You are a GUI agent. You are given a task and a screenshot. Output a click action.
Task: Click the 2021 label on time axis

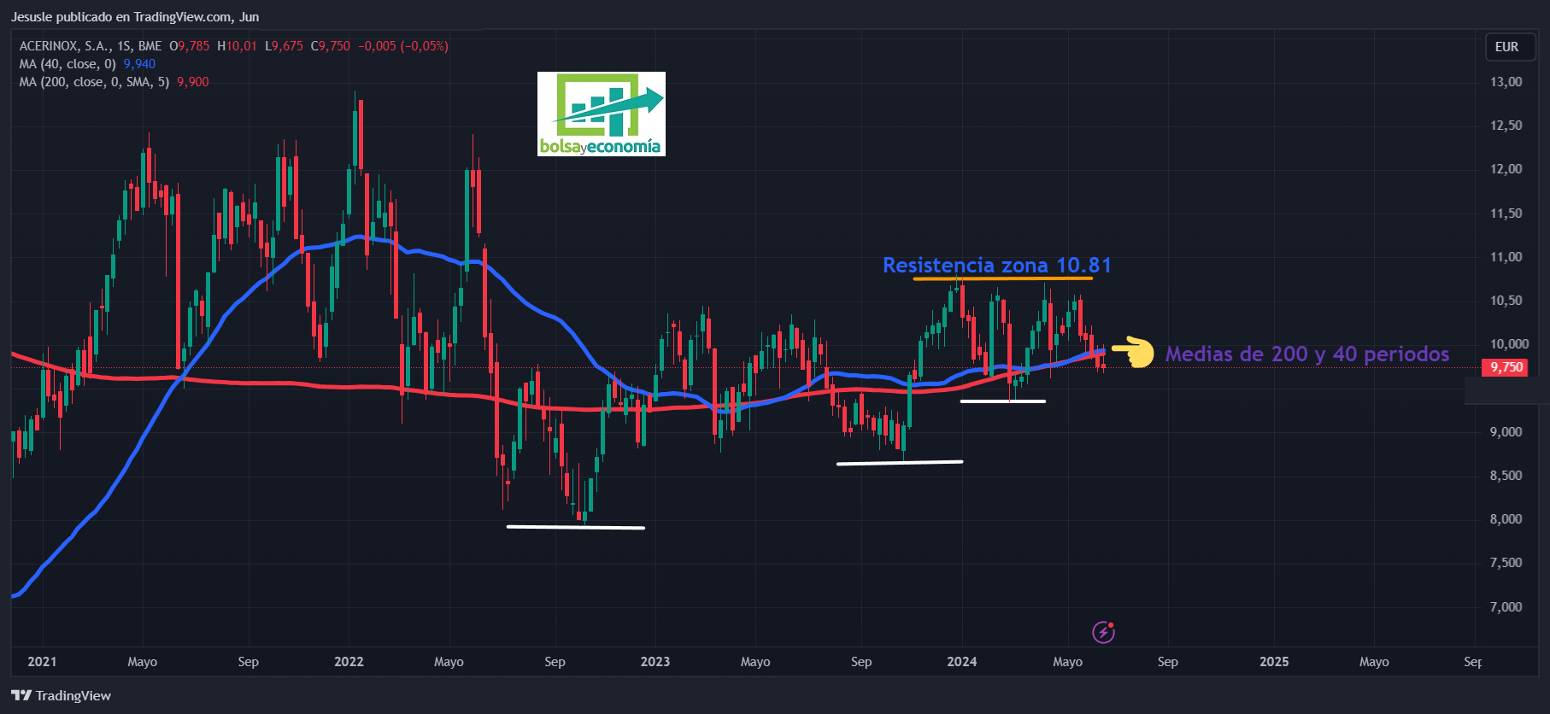click(42, 662)
